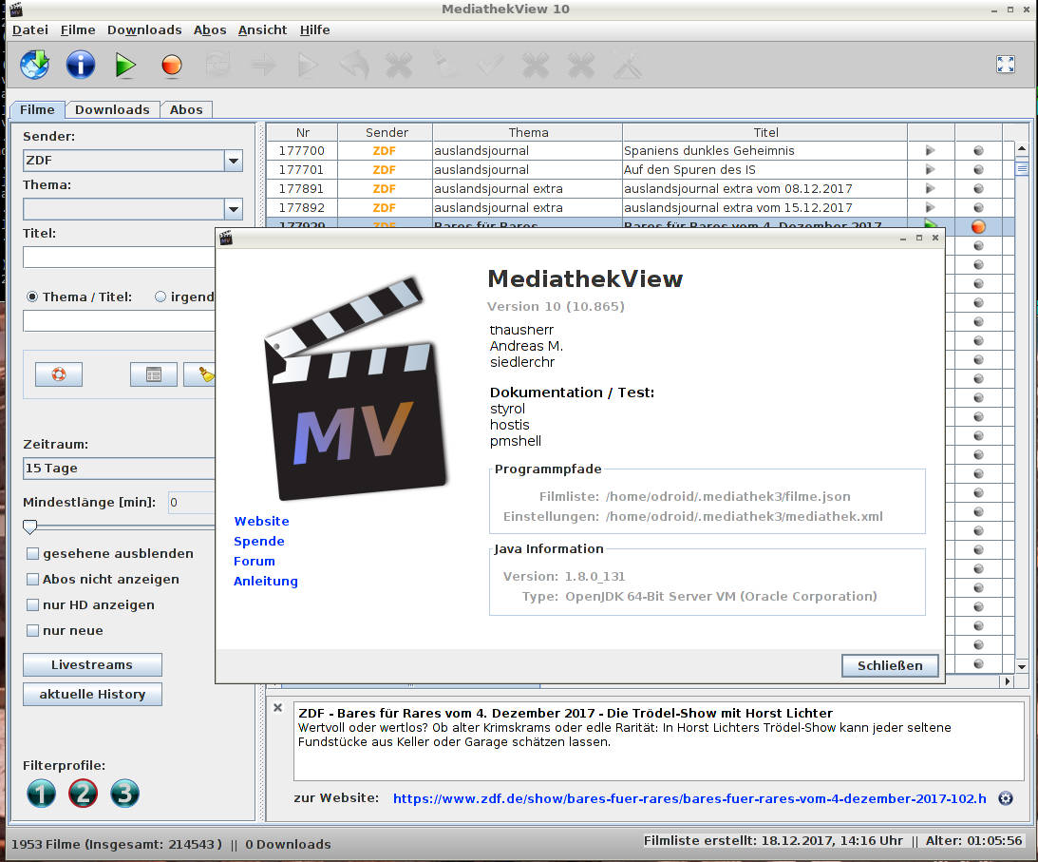Viewport: 1038px width, 862px height.
Task: Click the Schließen button in About dialog
Action: click(x=889, y=665)
